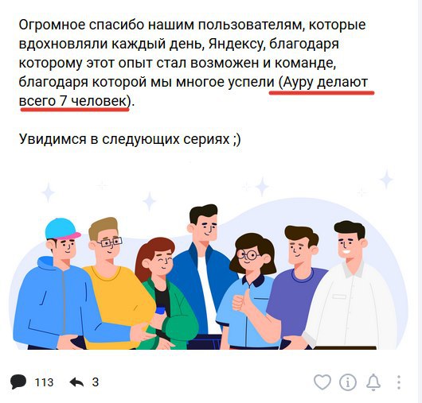Open the three-dot more options menu

399,382
